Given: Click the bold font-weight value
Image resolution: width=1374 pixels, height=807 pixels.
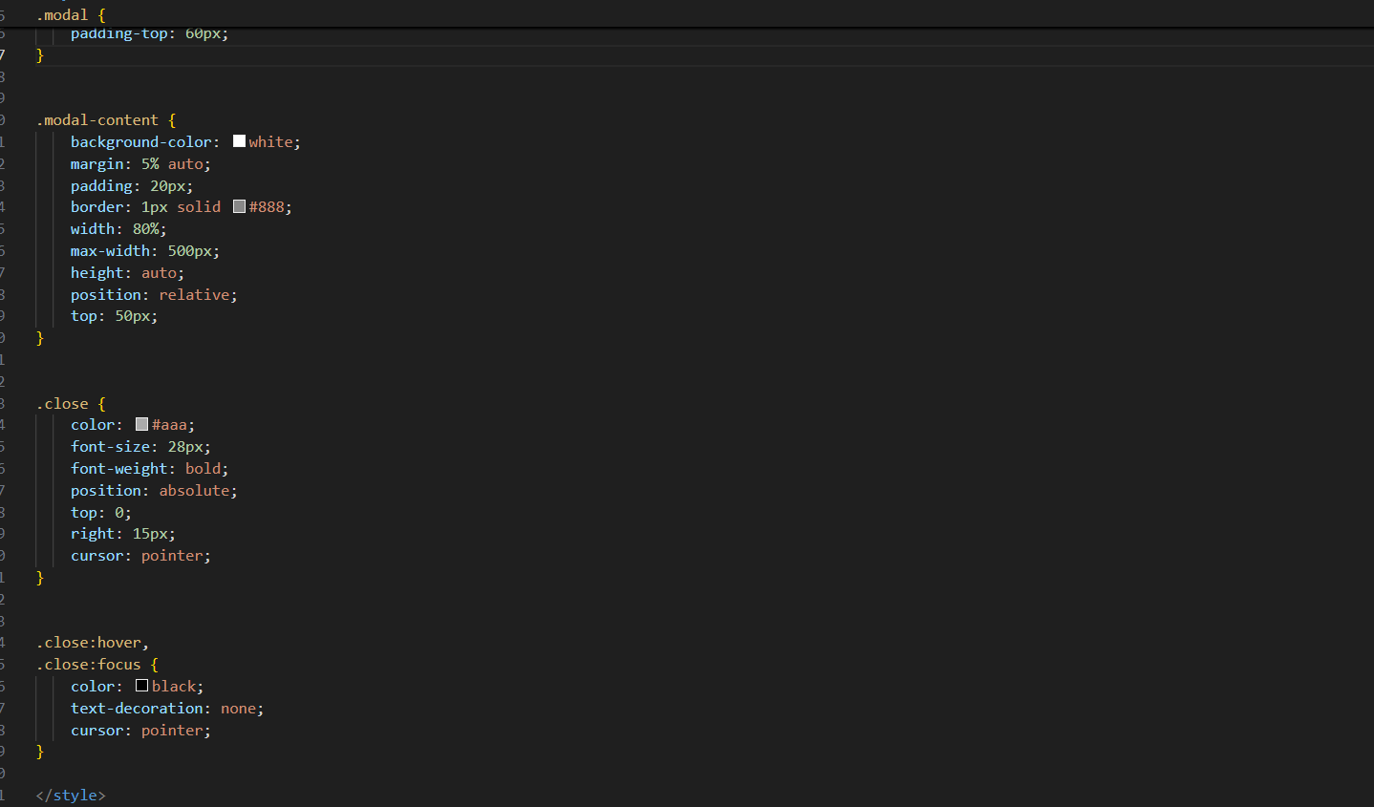Looking at the screenshot, I should [x=203, y=469].
